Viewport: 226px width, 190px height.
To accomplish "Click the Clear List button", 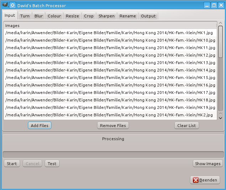I will [186, 126].
